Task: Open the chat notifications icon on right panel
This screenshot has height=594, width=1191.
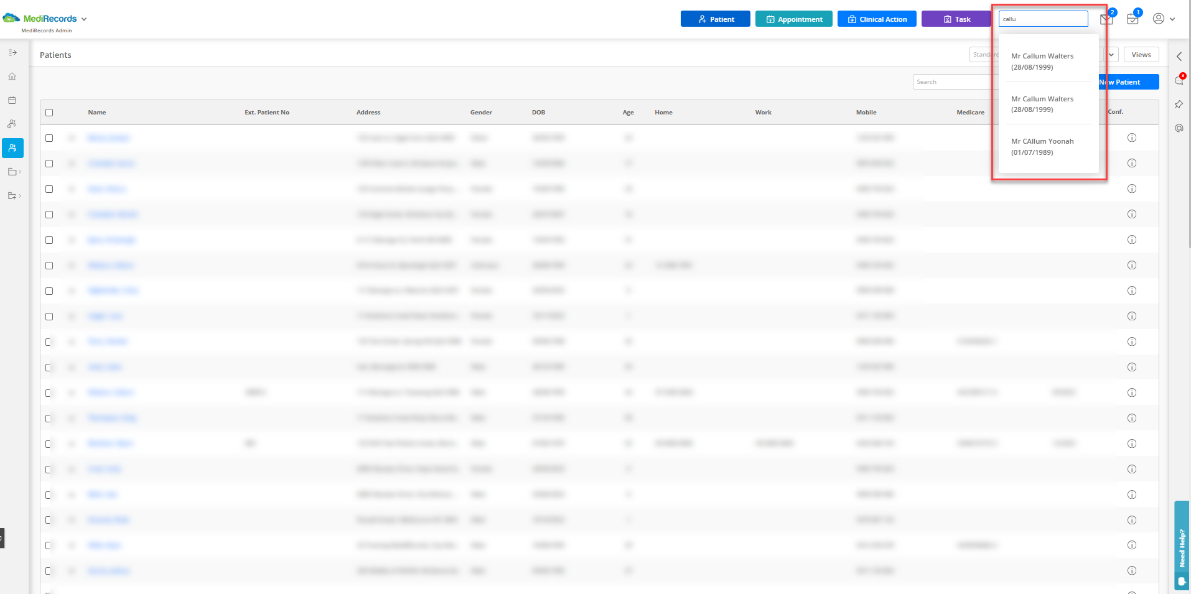Action: click(x=1179, y=80)
